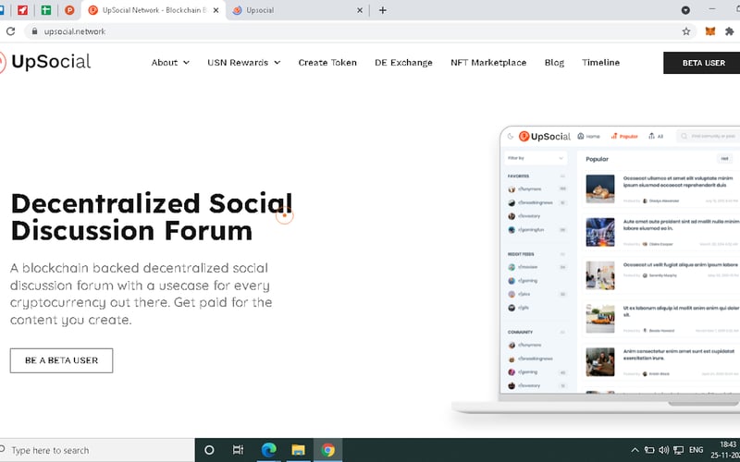Reload the page with the refresh icon
The width and height of the screenshot is (740, 462).
tap(10, 31)
